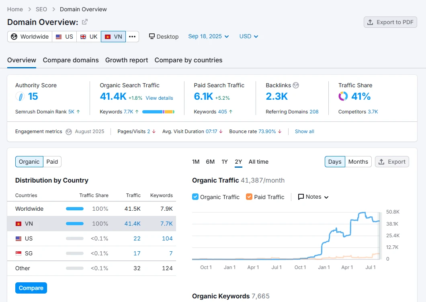This screenshot has width=426, height=302.
Task: Click the Worldwide globe icon
Action: point(14,37)
